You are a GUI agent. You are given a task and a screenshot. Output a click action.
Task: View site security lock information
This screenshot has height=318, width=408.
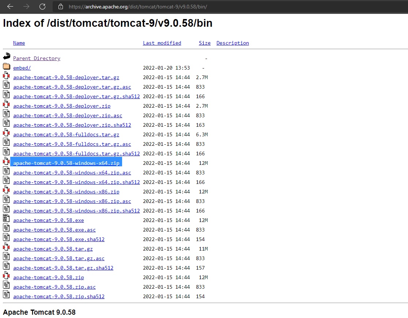61,7
